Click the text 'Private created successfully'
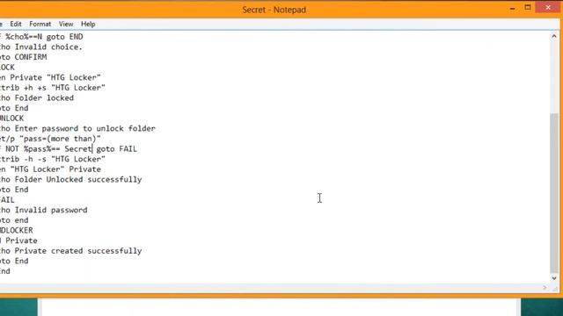 (x=78, y=251)
